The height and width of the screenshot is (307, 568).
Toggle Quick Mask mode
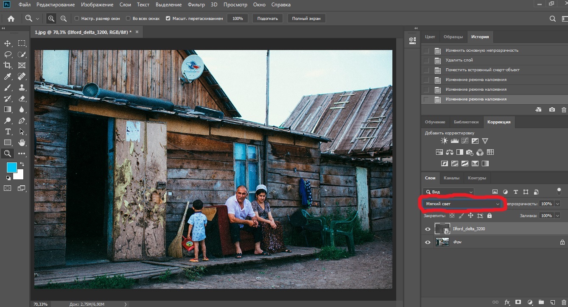pos(8,187)
